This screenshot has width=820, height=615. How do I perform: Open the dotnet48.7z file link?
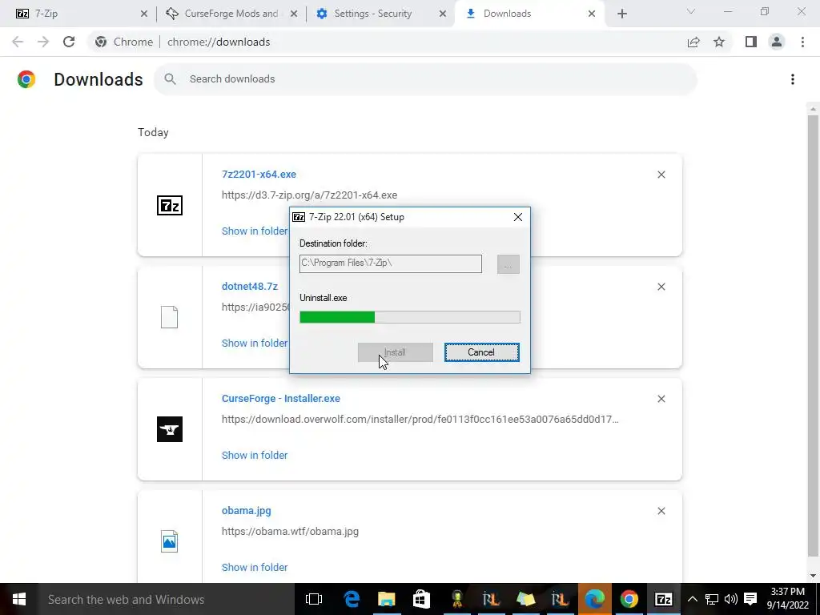point(250,287)
